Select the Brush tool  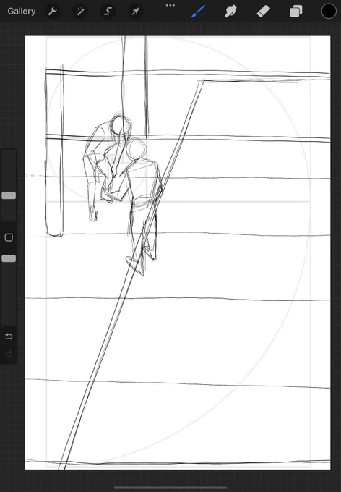(198, 12)
